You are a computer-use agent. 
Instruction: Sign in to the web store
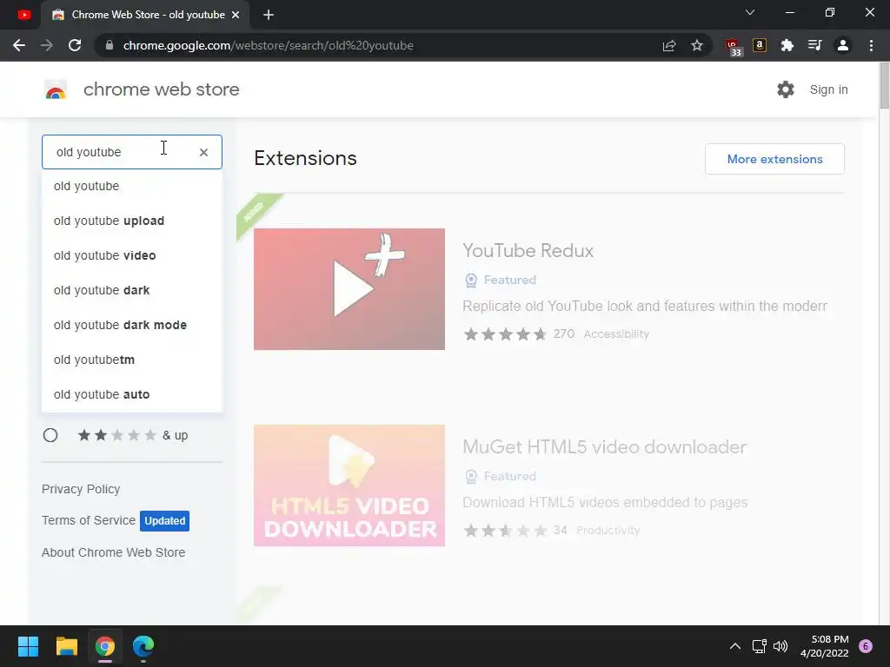click(x=828, y=89)
